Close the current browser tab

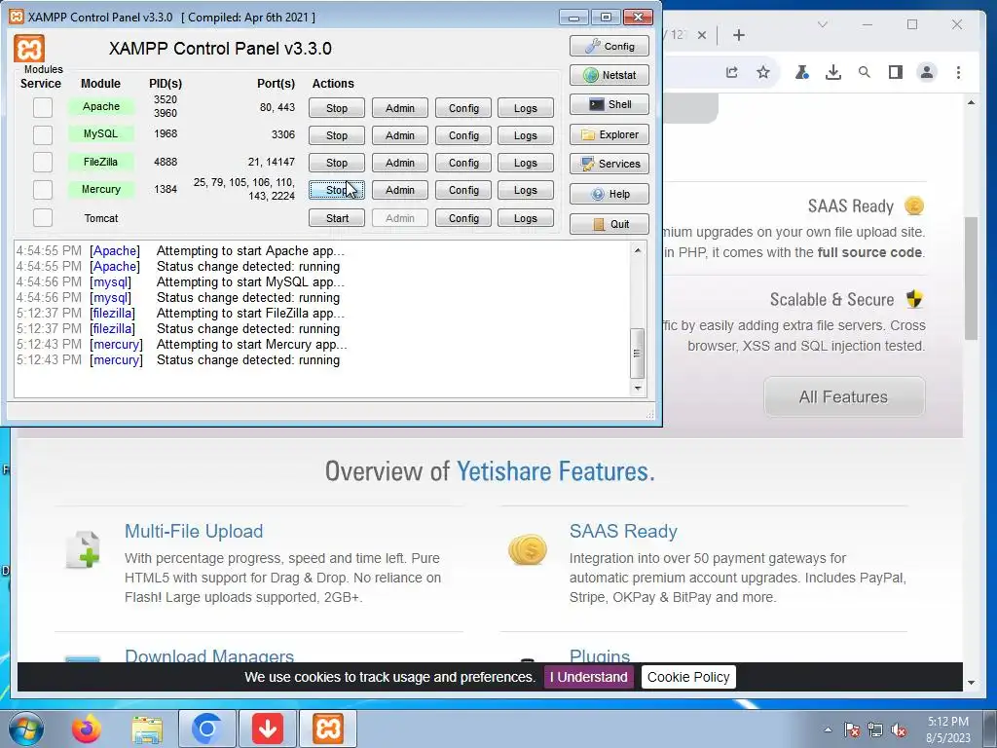701,35
